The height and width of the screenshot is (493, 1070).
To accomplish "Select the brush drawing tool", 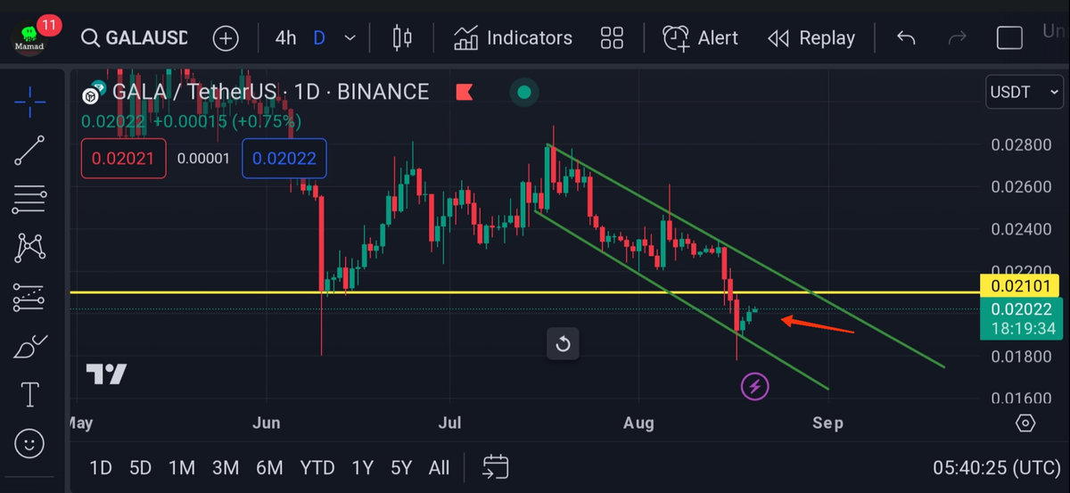I will (x=29, y=346).
